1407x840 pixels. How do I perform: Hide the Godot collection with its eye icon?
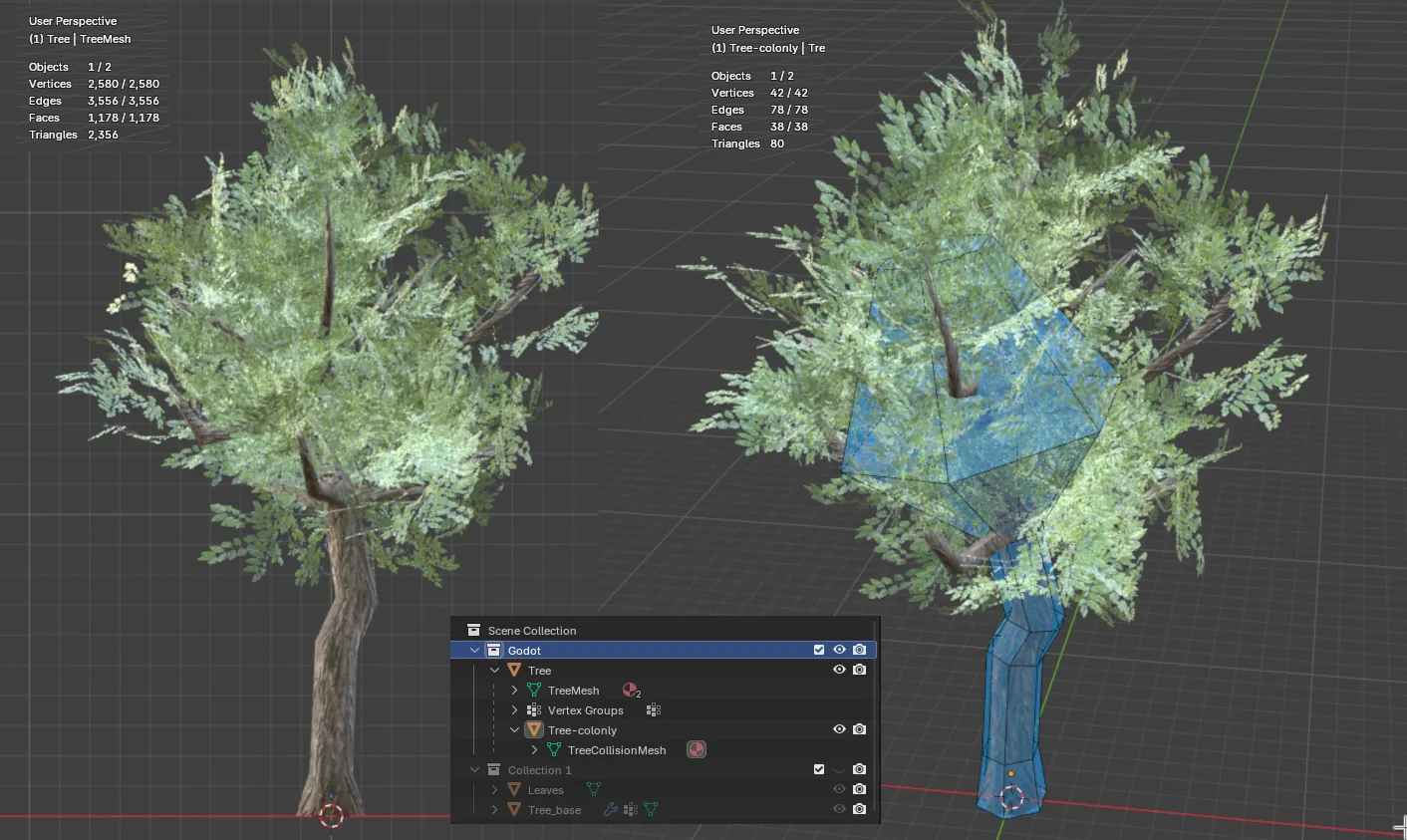(839, 650)
